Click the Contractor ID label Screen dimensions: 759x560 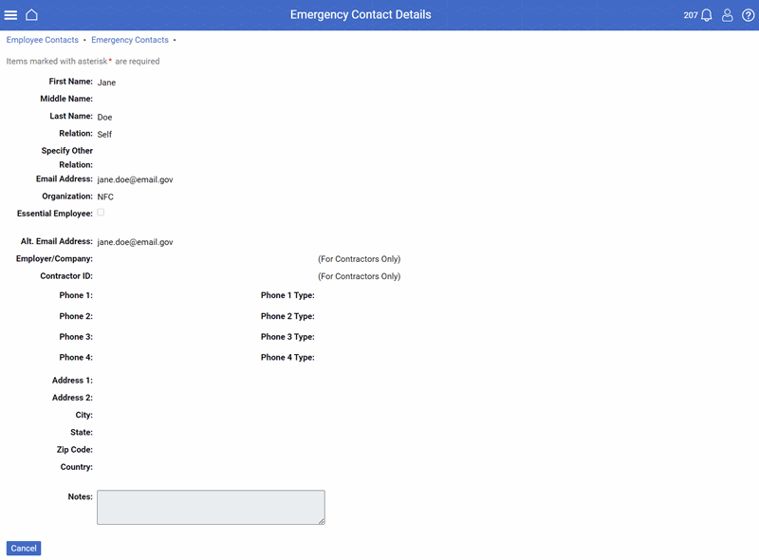(66, 275)
